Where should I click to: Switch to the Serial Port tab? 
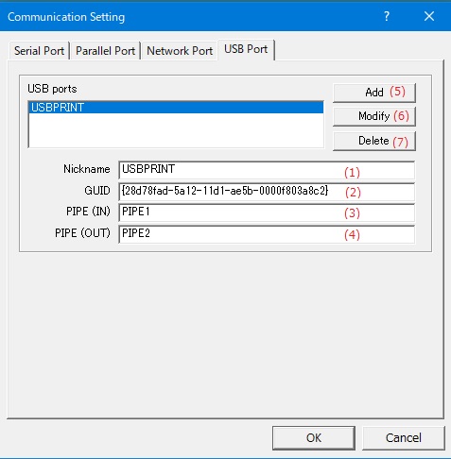click(x=39, y=51)
